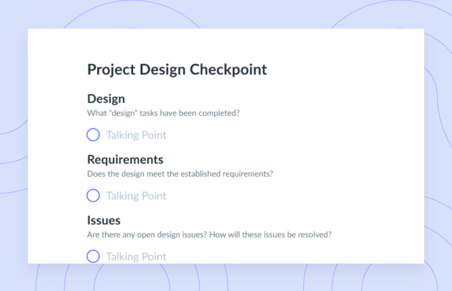Viewport: 452px width, 291px height.
Task: Click the Design section heading
Action: (106, 99)
